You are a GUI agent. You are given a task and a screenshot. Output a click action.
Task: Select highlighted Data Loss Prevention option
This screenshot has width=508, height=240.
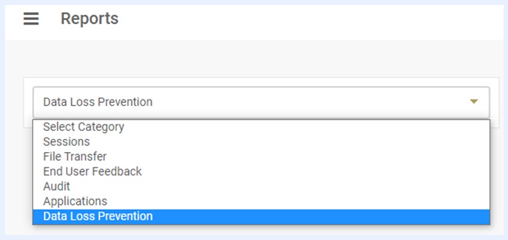(261, 216)
